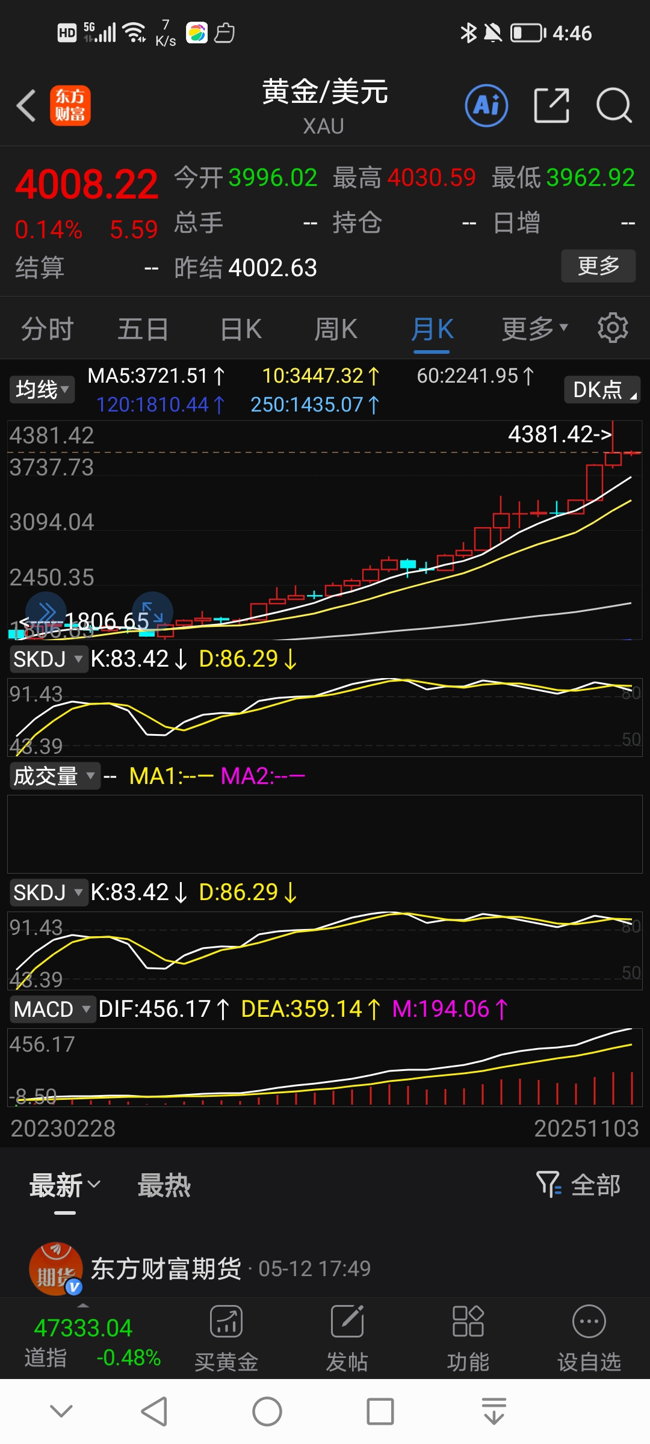Image resolution: width=650 pixels, height=1444 pixels.
Task: Tap Android home circle button
Action: pos(267,1412)
